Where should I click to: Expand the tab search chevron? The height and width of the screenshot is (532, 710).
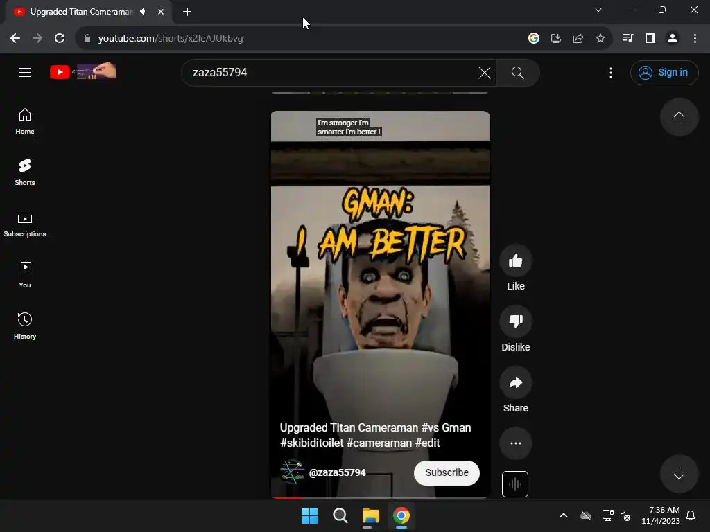coord(598,10)
